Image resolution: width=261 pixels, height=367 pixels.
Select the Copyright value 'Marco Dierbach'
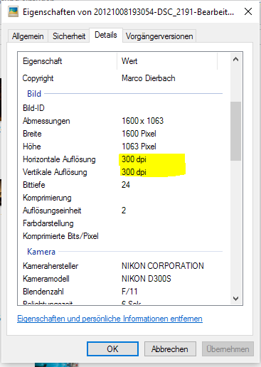149,78
